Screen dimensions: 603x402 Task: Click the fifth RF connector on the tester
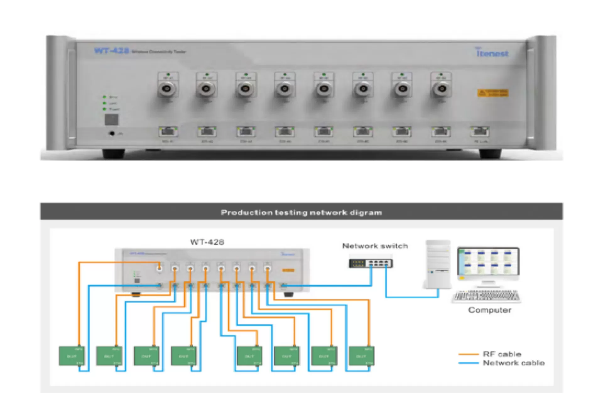pyautogui.click(x=324, y=89)
